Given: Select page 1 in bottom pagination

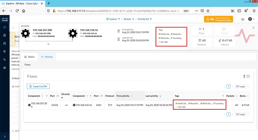Looking at the screenshot, I should click(x=228, y=114).
